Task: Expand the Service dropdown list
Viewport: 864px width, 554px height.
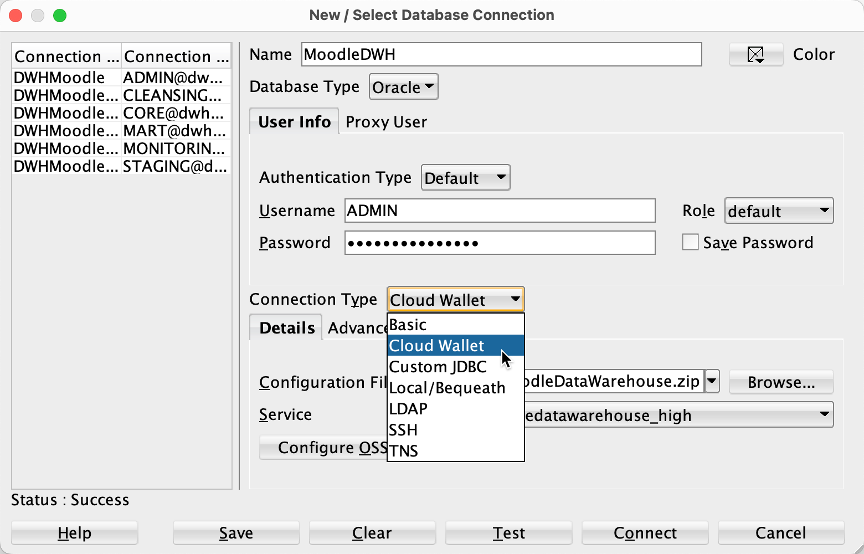Action: point(824,414)
